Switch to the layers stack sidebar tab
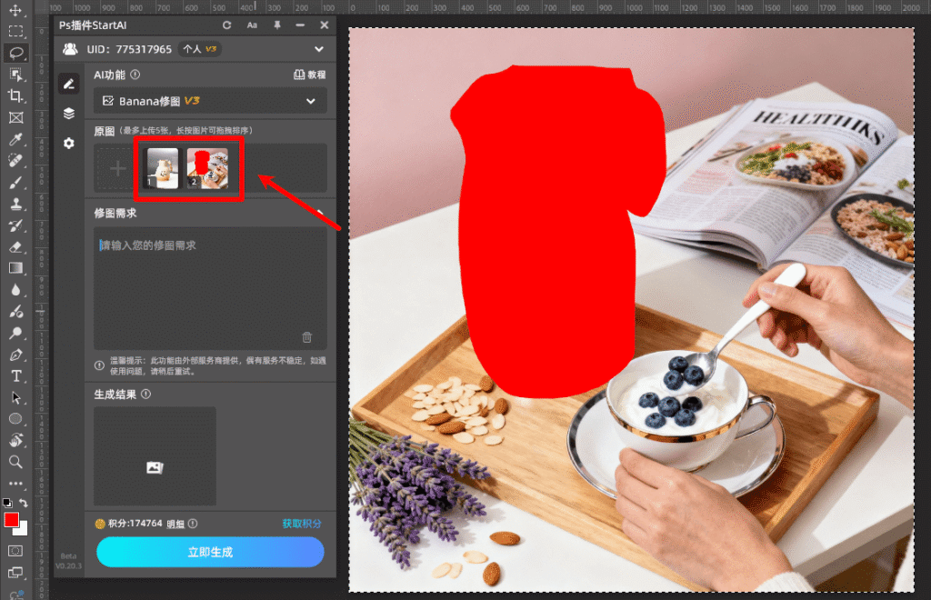931x600 pixels. point(68,114)
